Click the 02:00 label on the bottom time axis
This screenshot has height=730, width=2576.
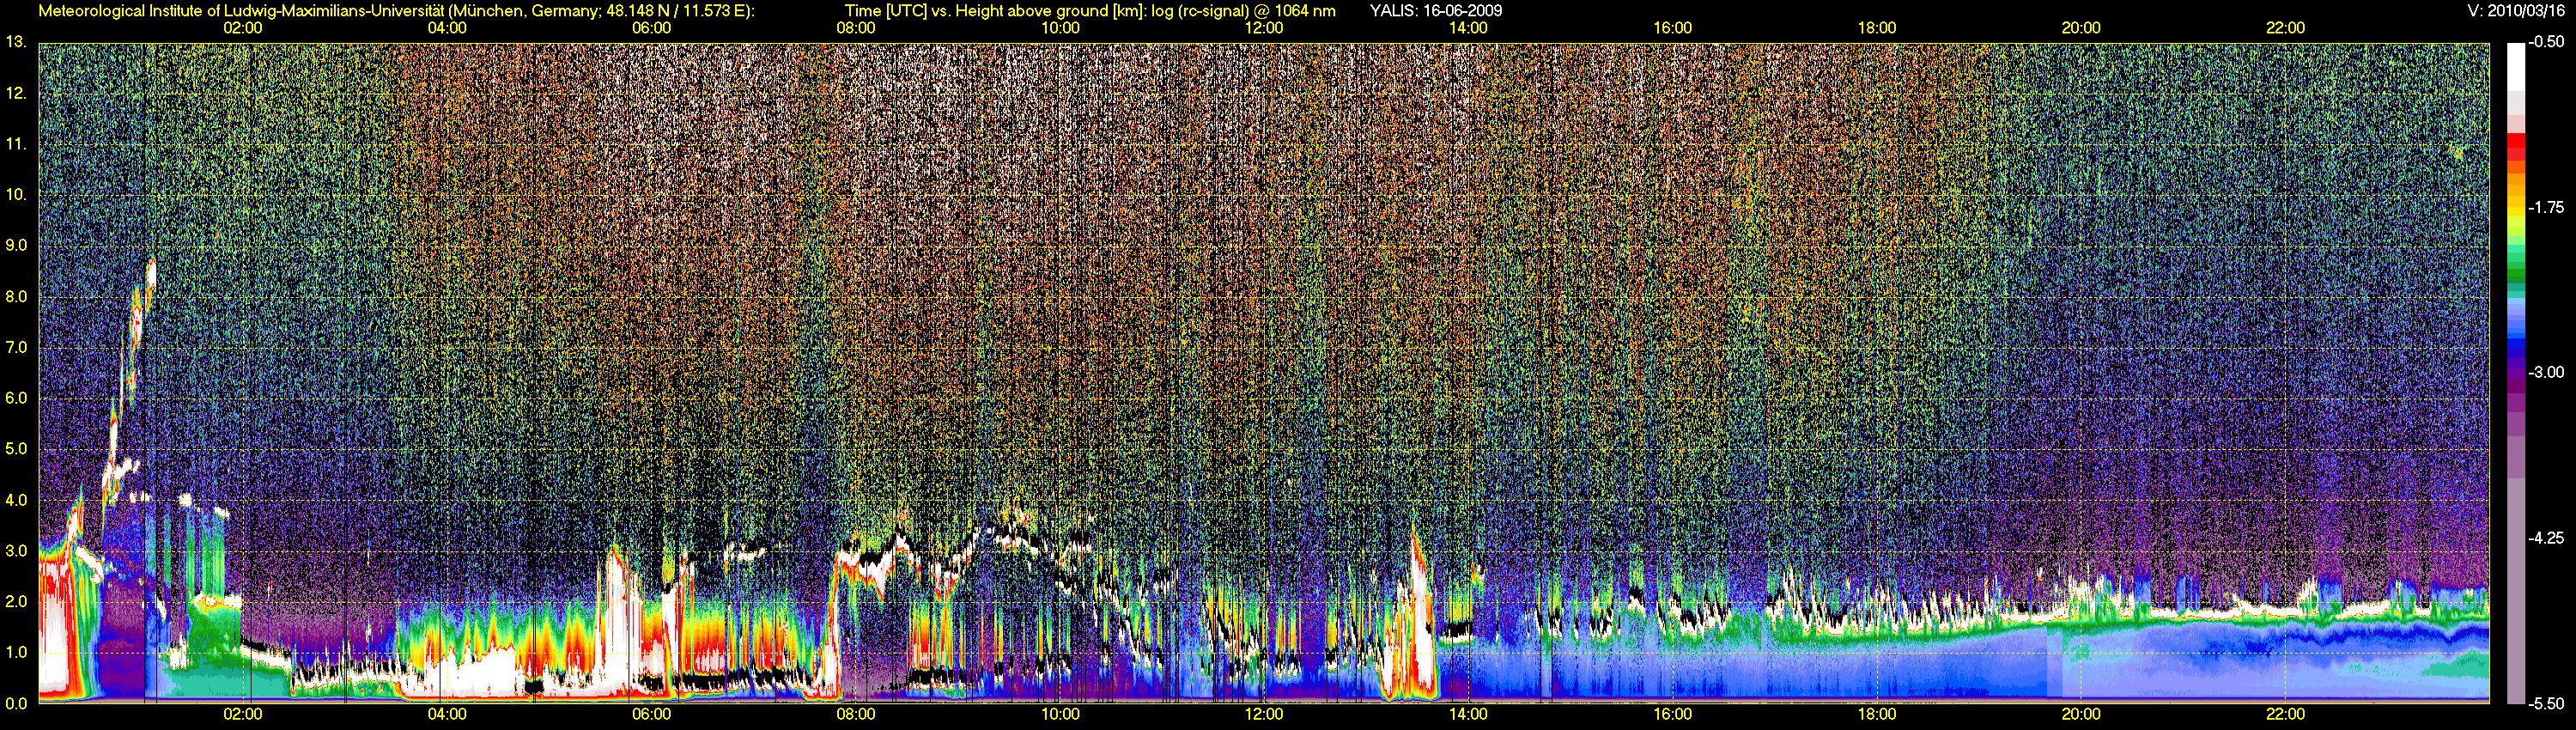point(243,714)
